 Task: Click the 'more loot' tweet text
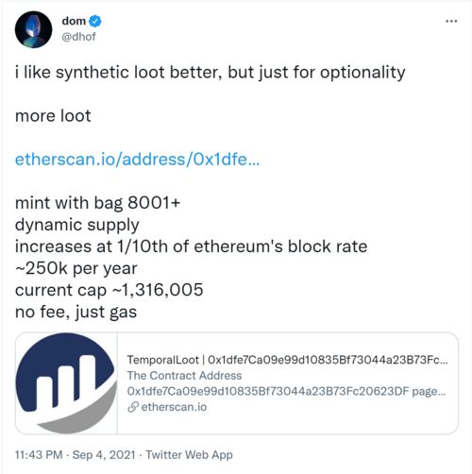(53, 116)
